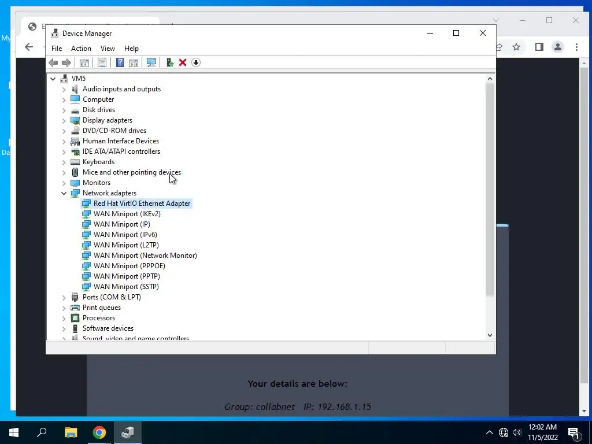Show hidden tray icons chevron
Image resolution: width=592 pixels, height=444 pixels.
click(x=489, y=432)
